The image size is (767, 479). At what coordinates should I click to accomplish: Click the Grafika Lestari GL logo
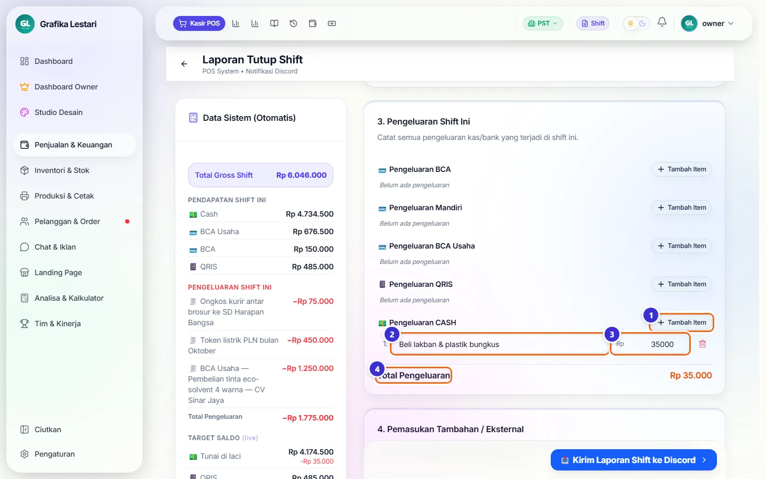(25, 24)
